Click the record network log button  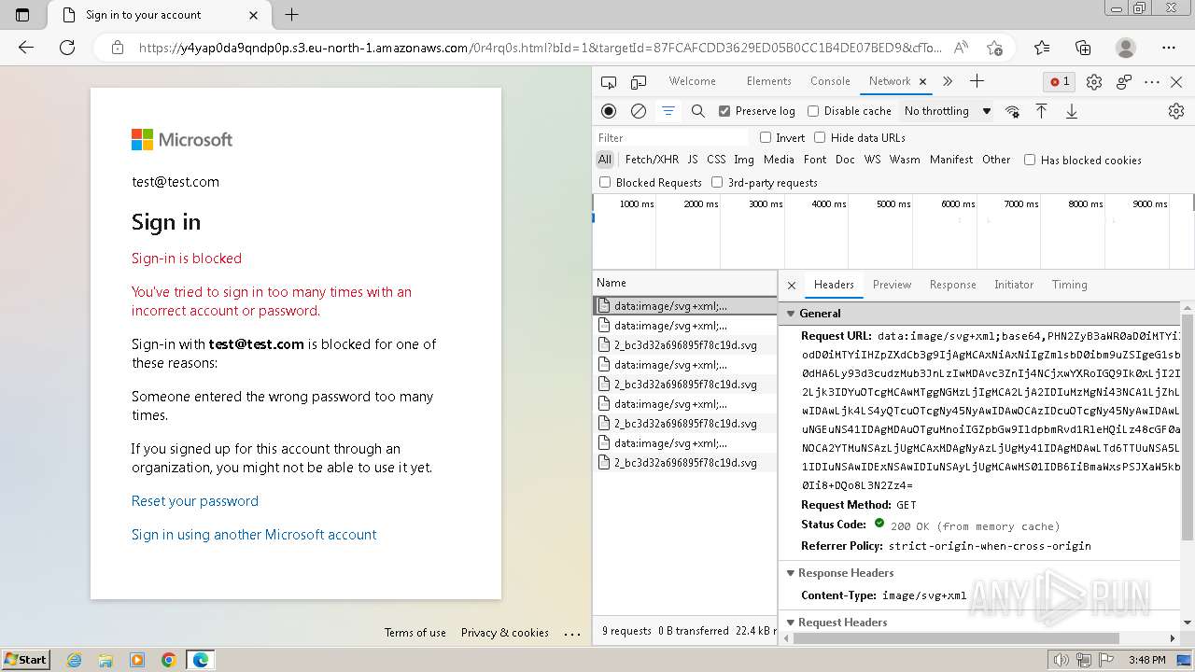(x=609, y=111)
